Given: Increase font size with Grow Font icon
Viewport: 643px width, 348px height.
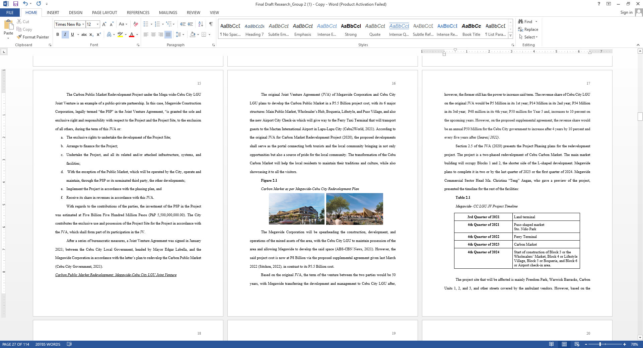Looking at the screenshot, I should 104,24.
